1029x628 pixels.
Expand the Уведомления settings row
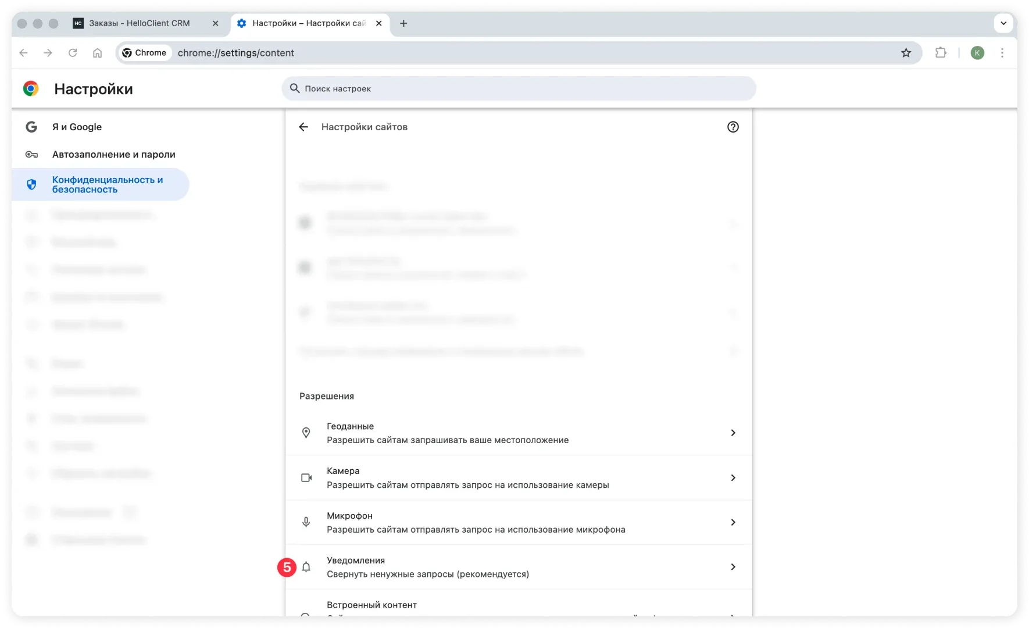[x=733, y=567]
